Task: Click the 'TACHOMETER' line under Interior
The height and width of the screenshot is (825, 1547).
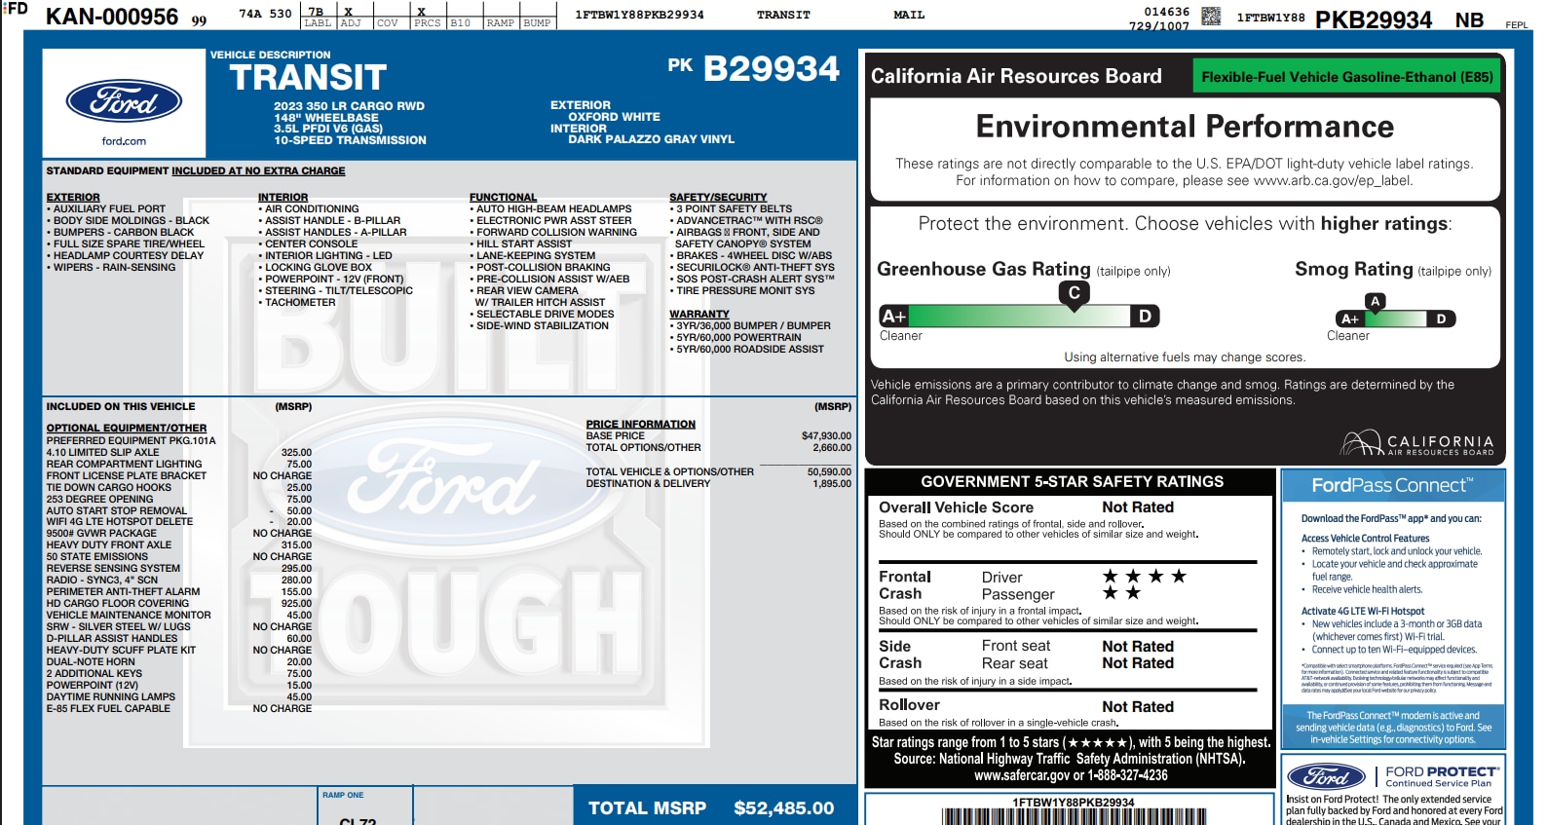Action: click(x=297, y=303)
